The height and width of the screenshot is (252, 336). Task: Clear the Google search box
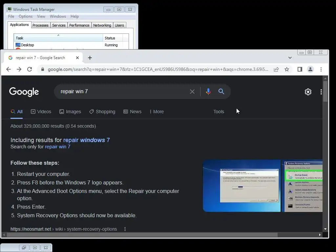tap(192, 92)
